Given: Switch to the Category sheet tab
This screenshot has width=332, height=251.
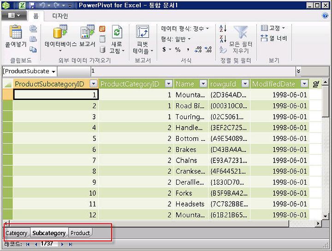Looking at the screenshot, I should click(17, 233).
